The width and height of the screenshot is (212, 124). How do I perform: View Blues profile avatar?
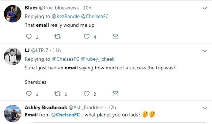pos(13,12)
